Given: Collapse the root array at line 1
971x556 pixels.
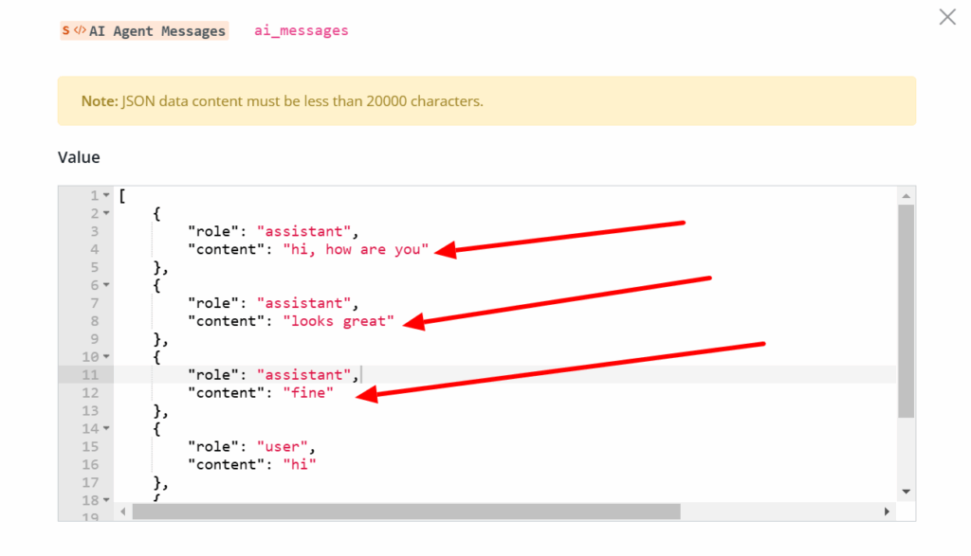Looking at the screenshot, I should (x=107, y=196).
